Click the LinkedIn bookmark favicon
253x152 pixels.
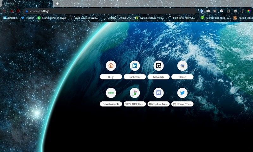[5, 18]
